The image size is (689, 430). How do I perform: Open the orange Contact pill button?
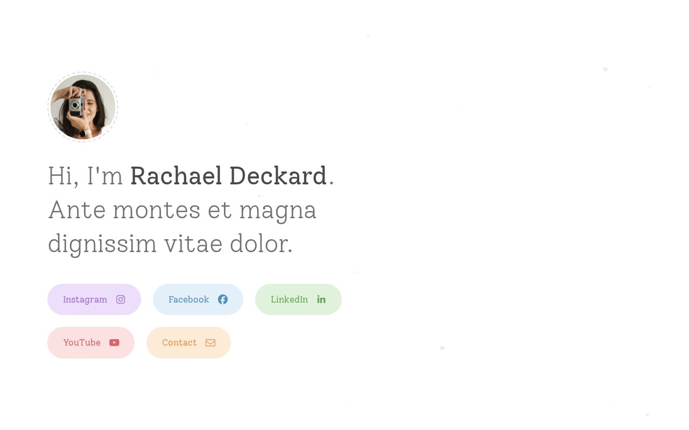188,342
